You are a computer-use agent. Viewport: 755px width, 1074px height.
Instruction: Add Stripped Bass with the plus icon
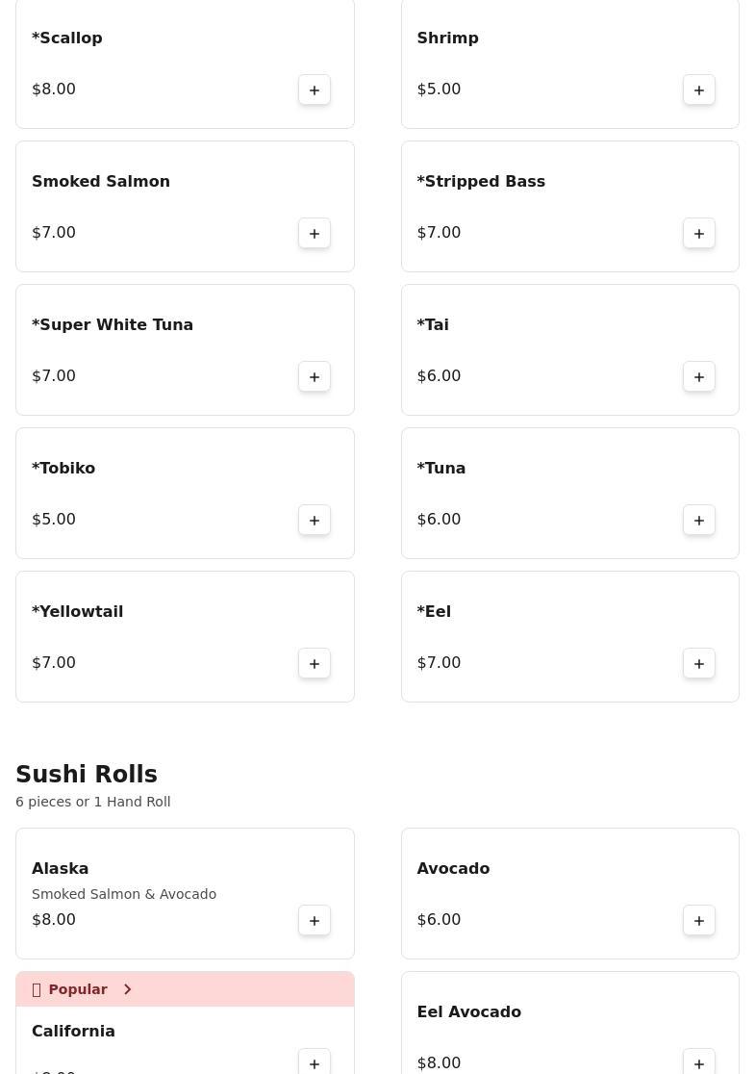pos(699,233)
